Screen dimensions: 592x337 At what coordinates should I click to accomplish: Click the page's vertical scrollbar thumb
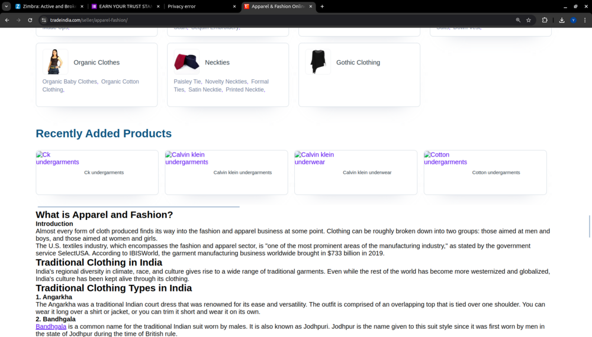point(589,226)
